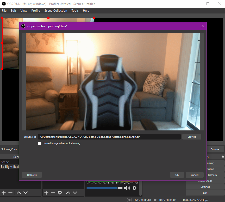Image resolution: width=225 pixels, height=202 pixels.
Task: Open source properties gear icon
Action: tap(60, 193)
